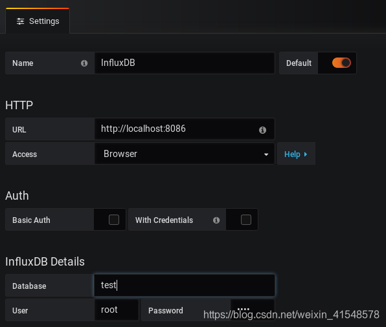Screen dimensions: 386x327
Task: Click the Auth section heading
Action: point(17,196)
